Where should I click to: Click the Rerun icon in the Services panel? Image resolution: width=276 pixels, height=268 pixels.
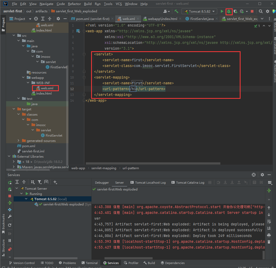[10, 182]
